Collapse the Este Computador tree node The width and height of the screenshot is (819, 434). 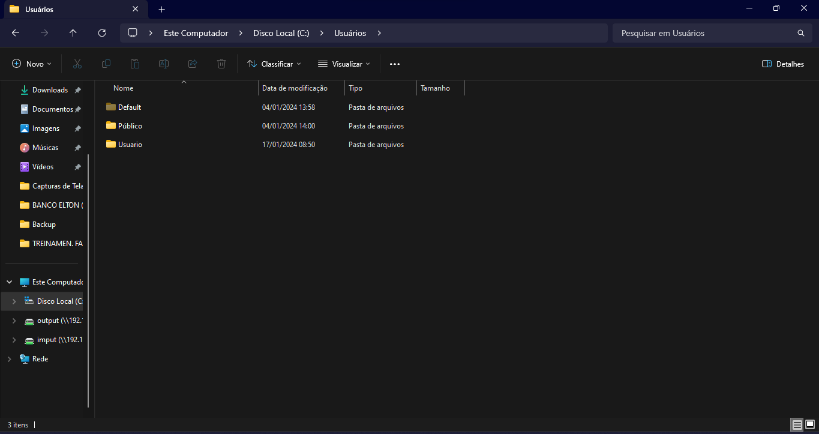coord(9,282)
